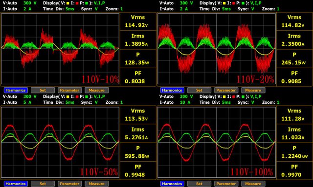This screenshot has height=187, width=313.
Task: Click Set below the 110V-100% waveform
Action: [x=199, y=184]
